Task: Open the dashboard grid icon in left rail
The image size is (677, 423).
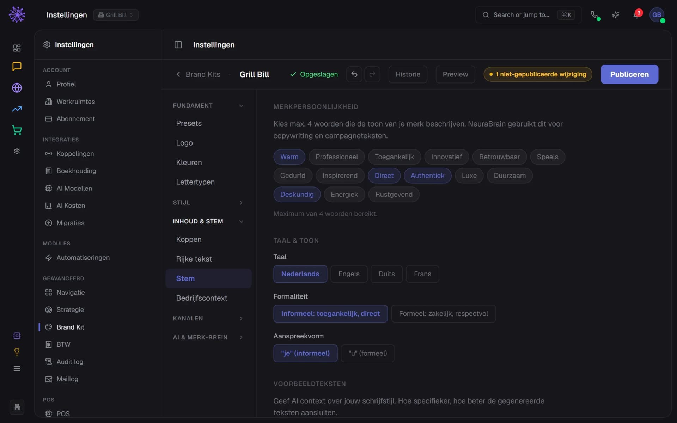Action: [17, 48]
